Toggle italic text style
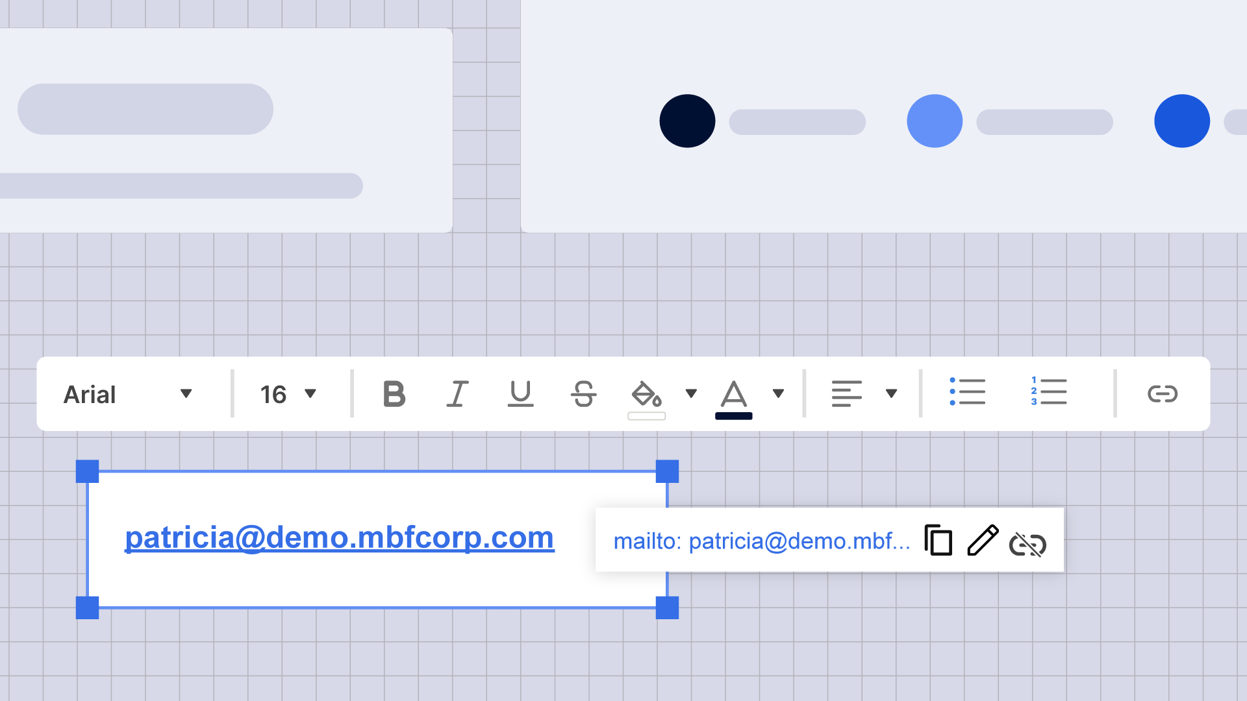 (x=457, y=394)
